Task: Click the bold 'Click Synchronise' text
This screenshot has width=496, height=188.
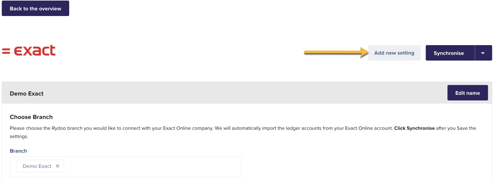Action: point(414,128)
